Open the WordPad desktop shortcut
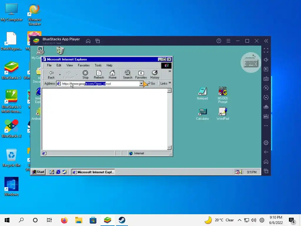 [223, 114]
